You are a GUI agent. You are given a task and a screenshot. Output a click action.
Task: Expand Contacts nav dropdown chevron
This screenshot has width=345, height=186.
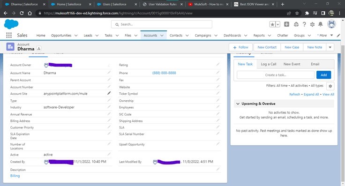coord(187,36)
